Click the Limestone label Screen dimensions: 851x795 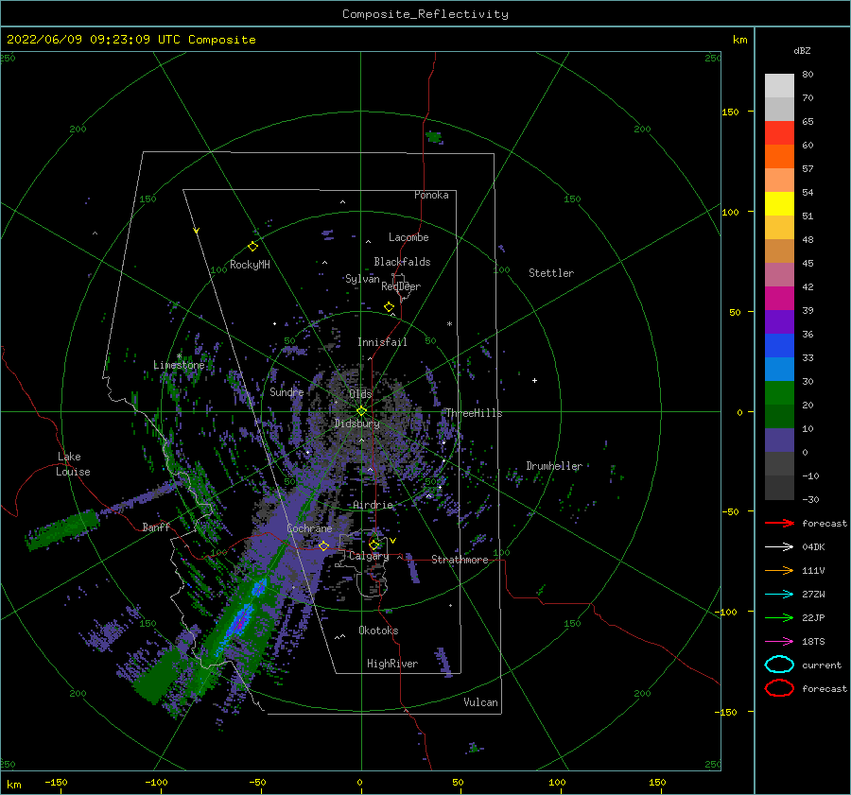tap(179, 365)
